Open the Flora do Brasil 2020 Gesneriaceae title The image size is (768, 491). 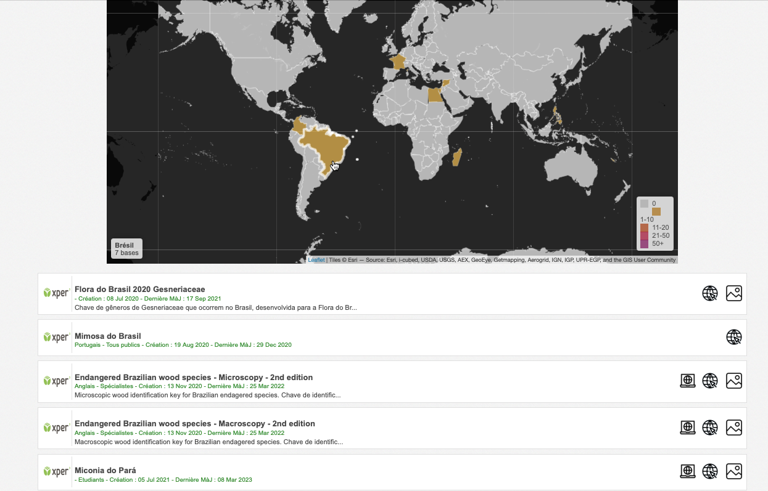point(139,289)
